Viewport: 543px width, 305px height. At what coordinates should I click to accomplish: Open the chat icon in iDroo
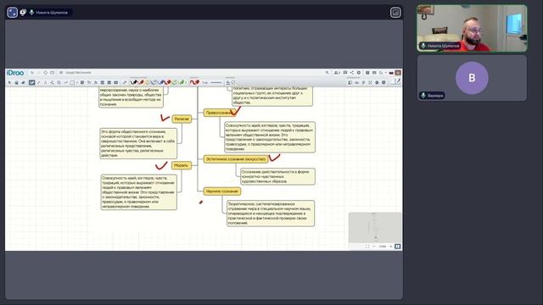pos(345,73)
